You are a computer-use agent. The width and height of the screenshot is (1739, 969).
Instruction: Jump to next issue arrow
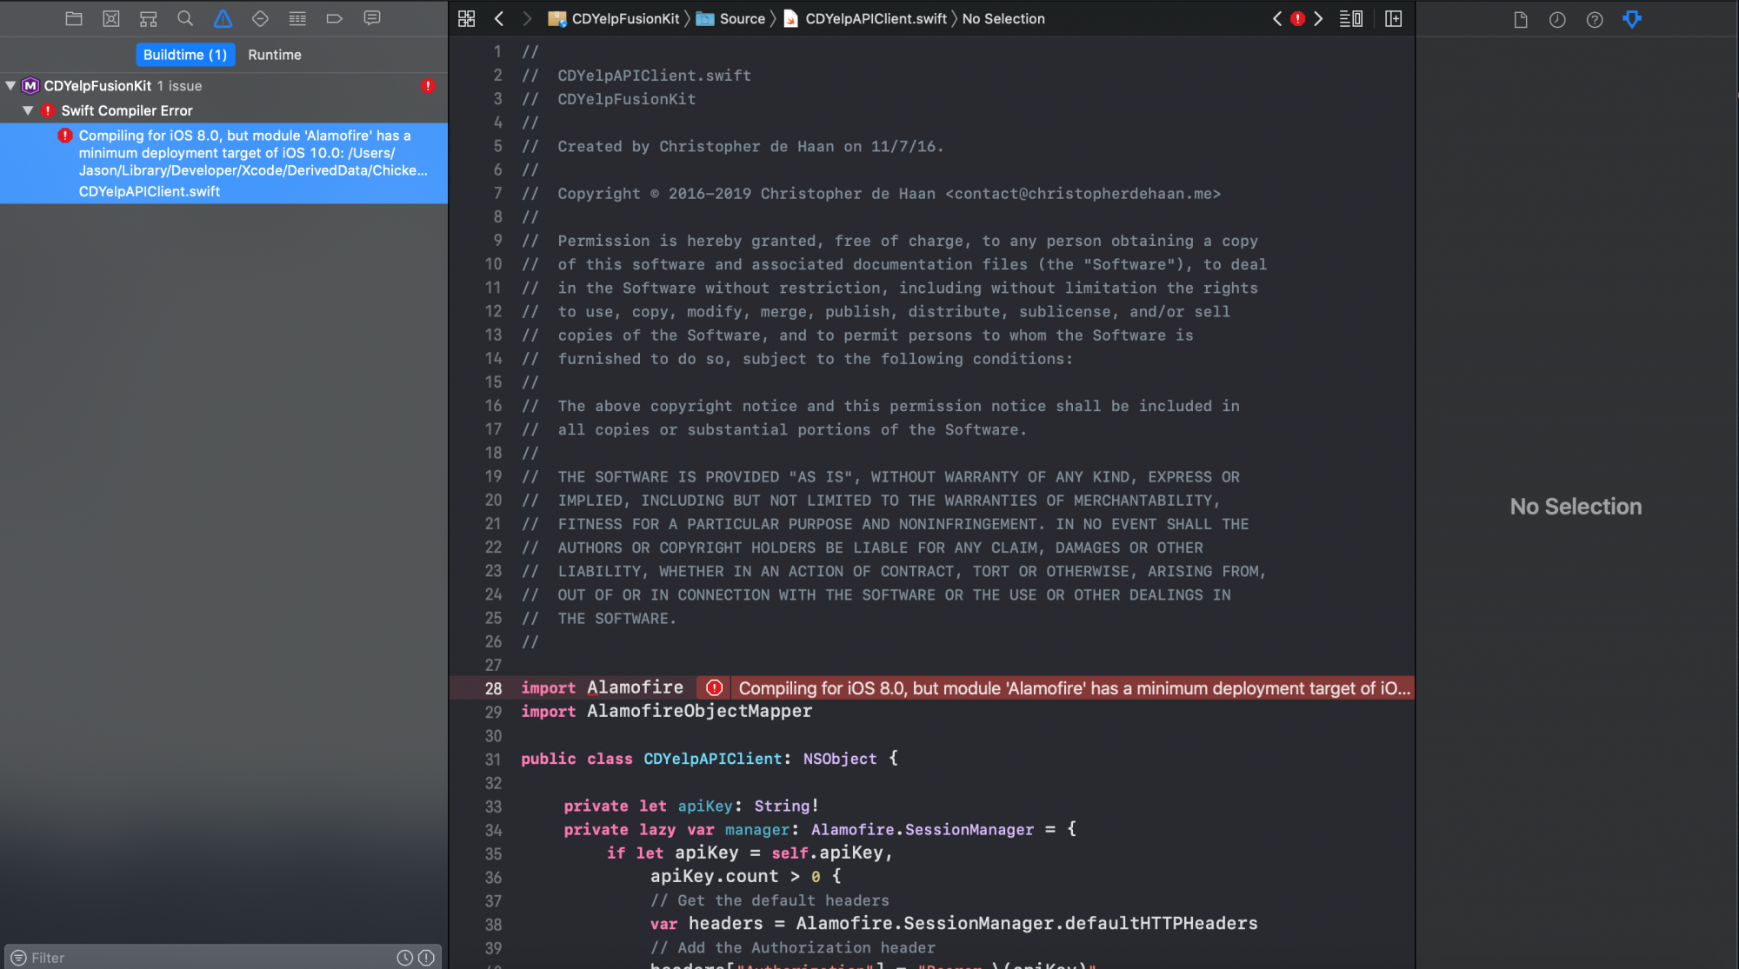[x=1318, y=18]
